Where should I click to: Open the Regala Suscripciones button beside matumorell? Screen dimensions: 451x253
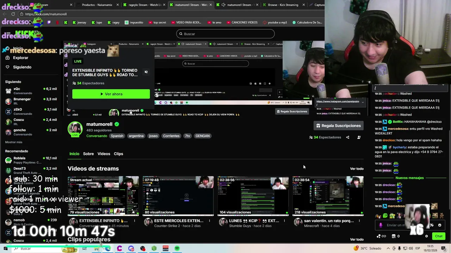pos(338,125)
